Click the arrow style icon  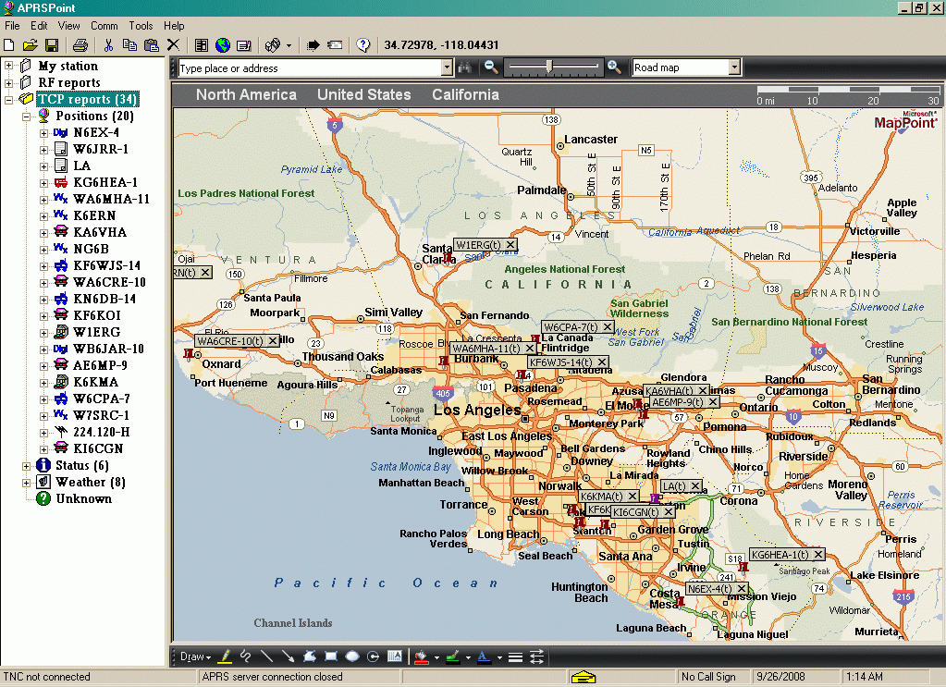536,656
